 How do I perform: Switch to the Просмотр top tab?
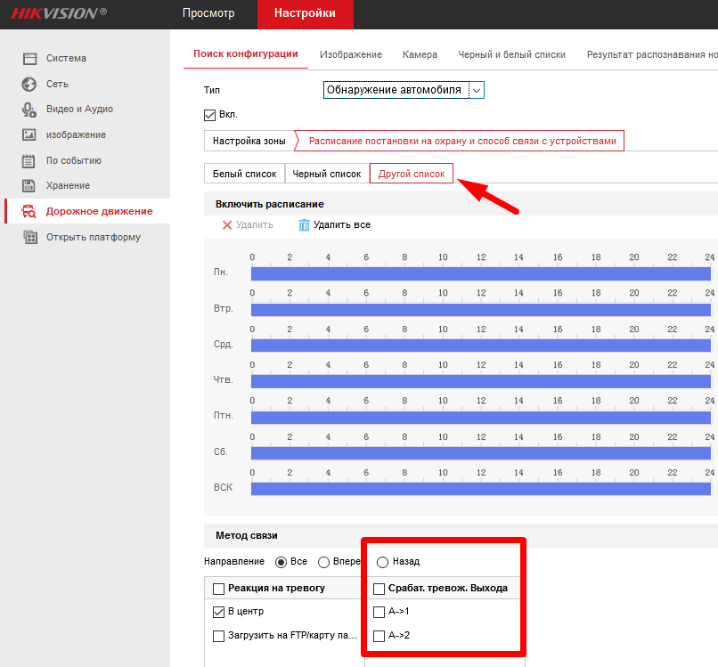[x=208, y=13]
